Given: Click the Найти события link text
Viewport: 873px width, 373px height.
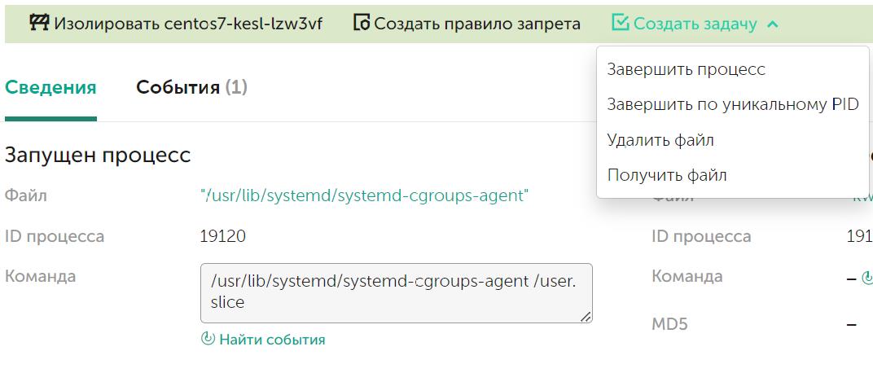Looking at the screenshot, I should [272, 340].
